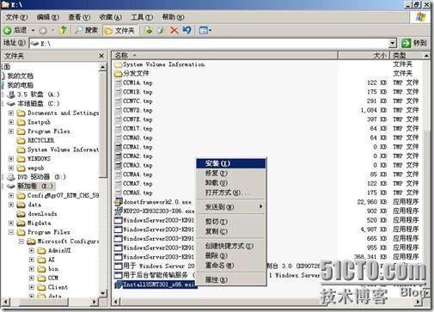Select the bin folder icon in tree
Screen dimensions: 434x312
[x=41, y=269]
